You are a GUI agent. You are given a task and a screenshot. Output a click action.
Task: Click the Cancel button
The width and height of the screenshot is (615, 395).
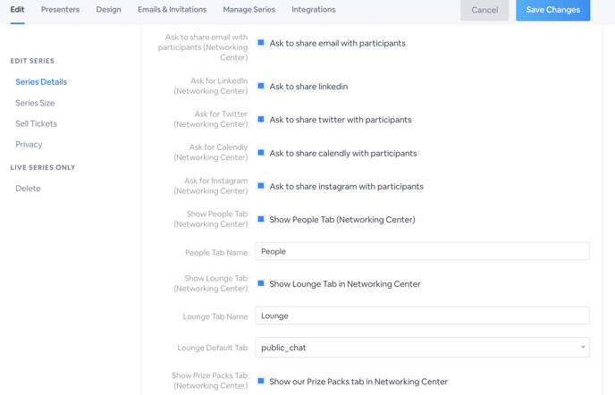pyautogui.click(x=484, y=10)
